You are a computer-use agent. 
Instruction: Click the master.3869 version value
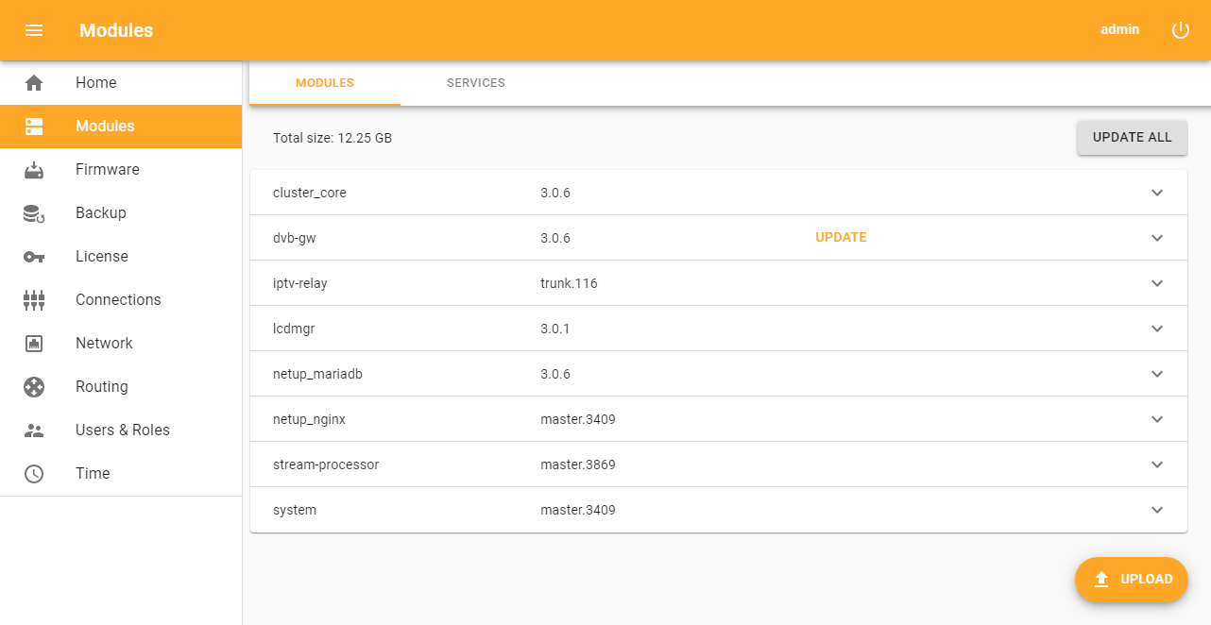coord(578,465)
